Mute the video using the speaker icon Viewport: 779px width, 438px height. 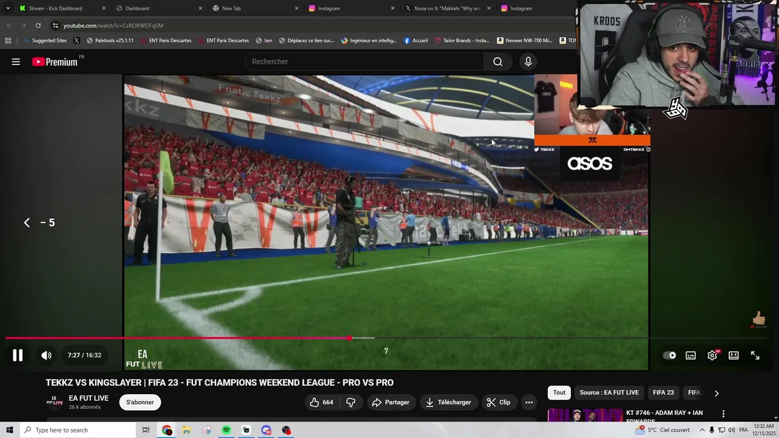pyautogui.click(x=46, y=355)
